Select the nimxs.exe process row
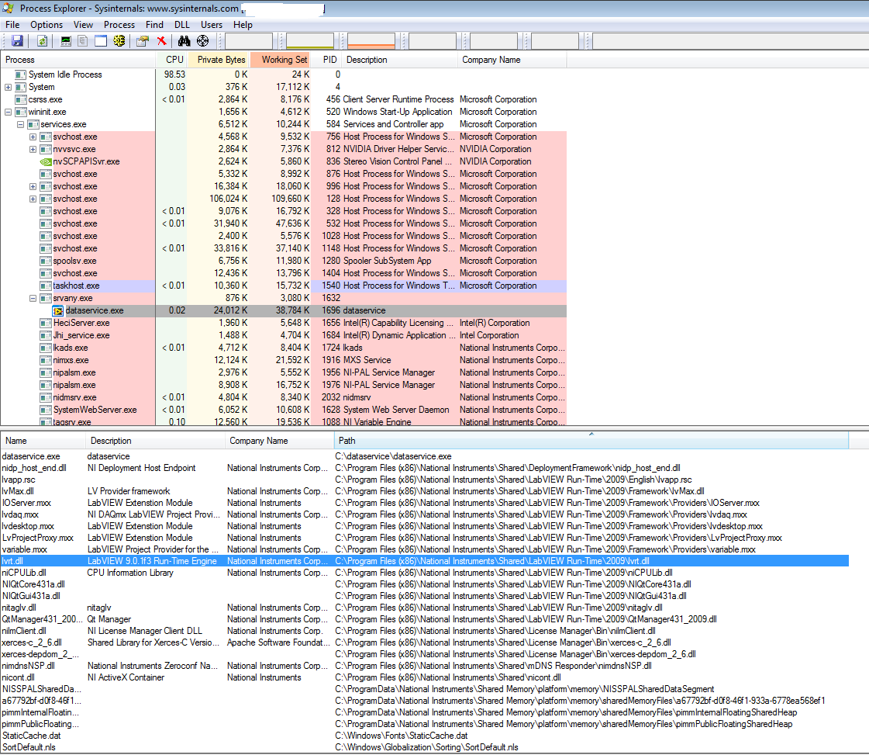 click(284, 360)
